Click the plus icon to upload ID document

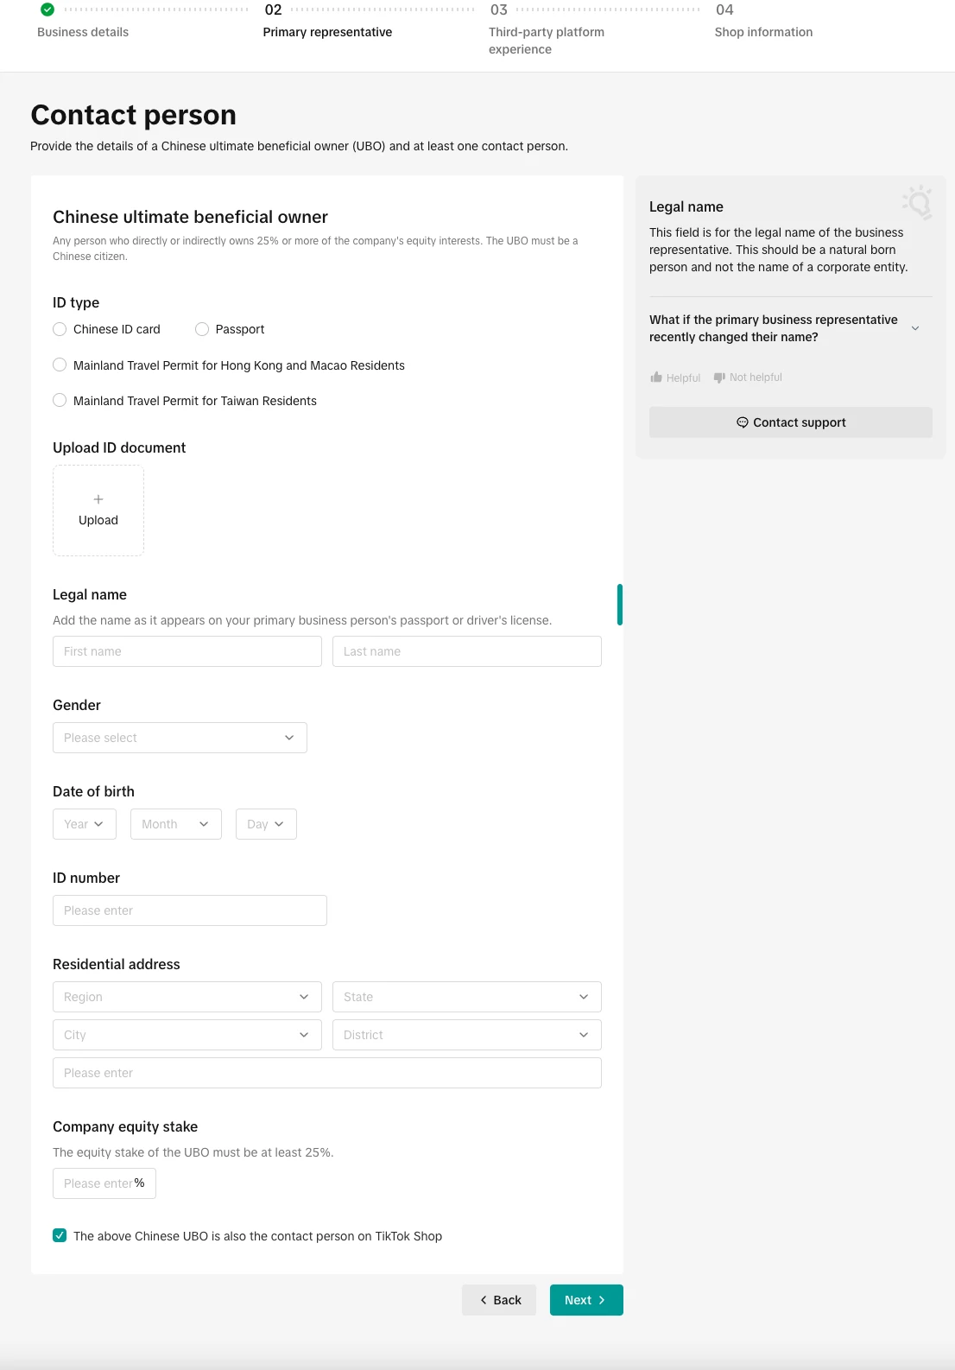(98, 499)
